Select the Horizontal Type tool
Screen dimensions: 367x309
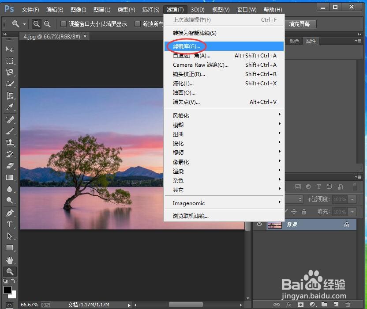pyautogui.click(x=10, y=225)
